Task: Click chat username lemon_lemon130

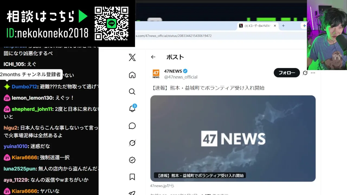Action: (32, 98)
